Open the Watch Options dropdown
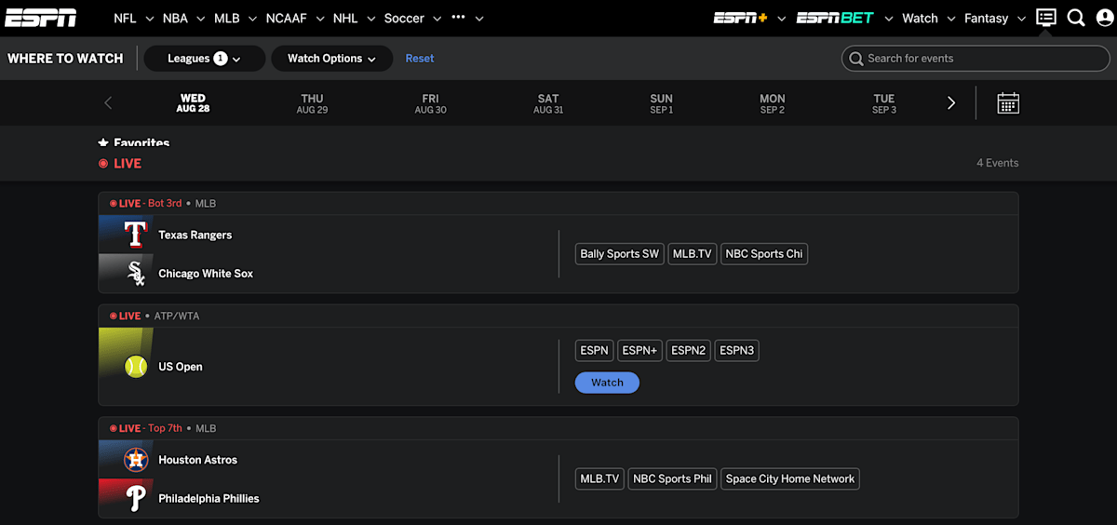1117x525 pixels. [331, 59]
